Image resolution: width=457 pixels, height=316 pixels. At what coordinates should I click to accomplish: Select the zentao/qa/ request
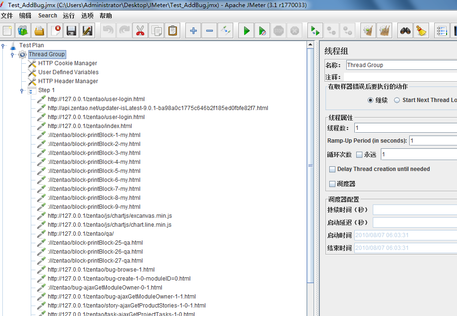81,234
